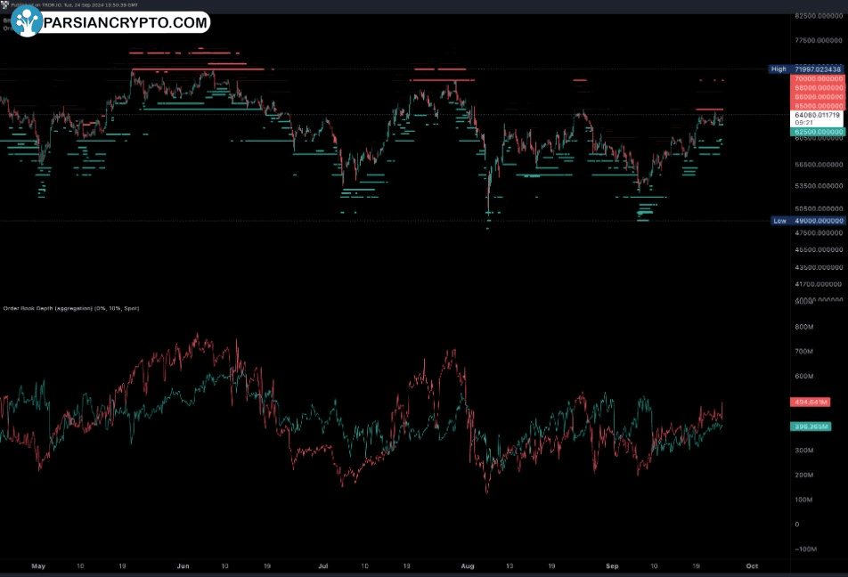Click the Sep label on time axis

(612, 565)
